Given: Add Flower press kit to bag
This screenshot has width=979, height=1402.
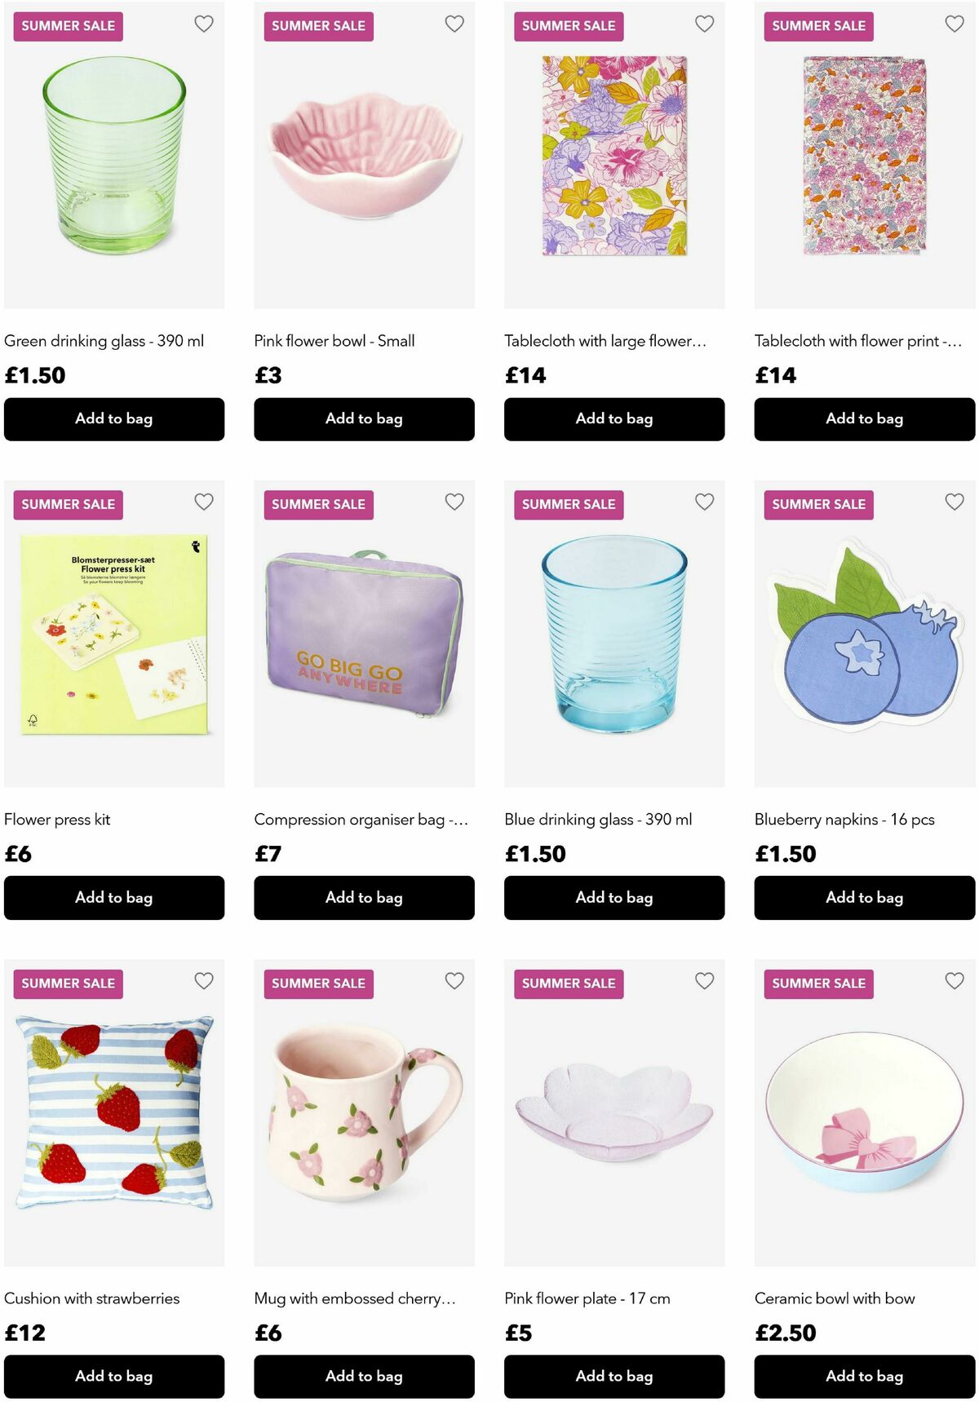Looking at the screenshot, I should pos(114,898).
